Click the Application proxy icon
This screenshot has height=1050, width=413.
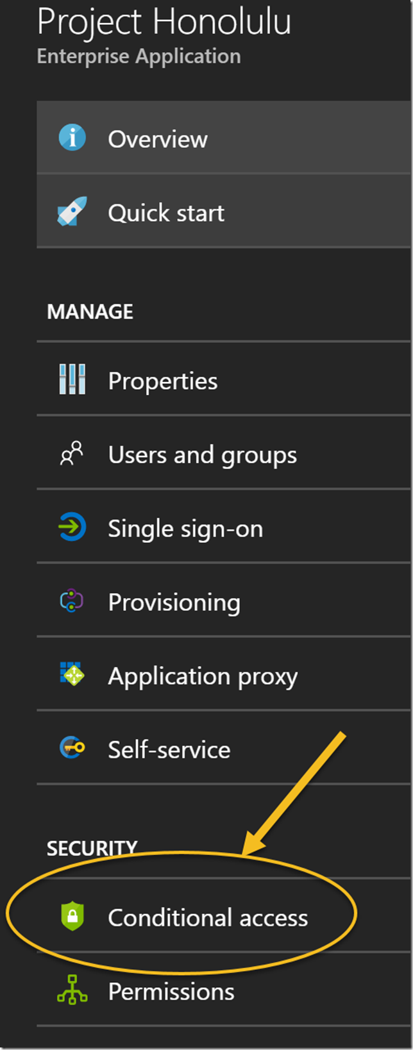[x=72, y=674]
